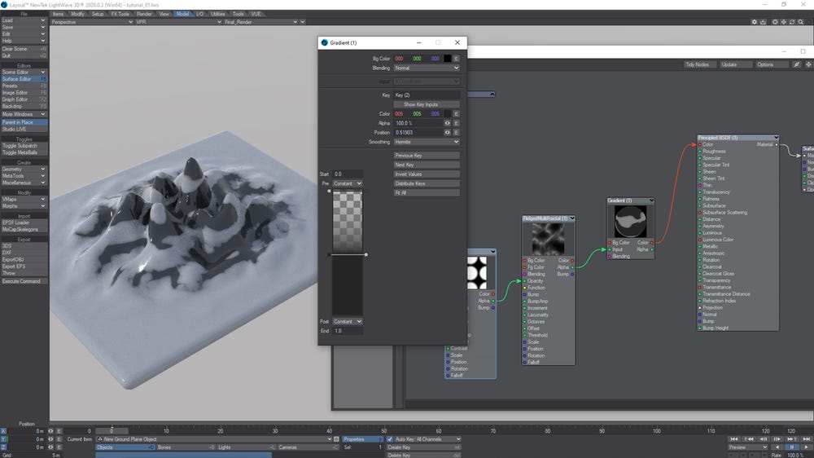This screenshot has width=814, height=458.
Task: Open the Post behavior Constant dropdown
Action: pos(348,322)
